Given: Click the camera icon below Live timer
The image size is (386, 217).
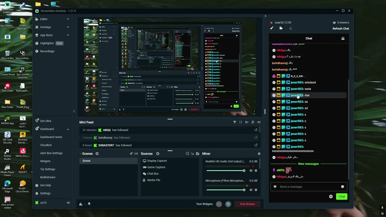Looking at the screenshot, I should click(x=281, y=28).
